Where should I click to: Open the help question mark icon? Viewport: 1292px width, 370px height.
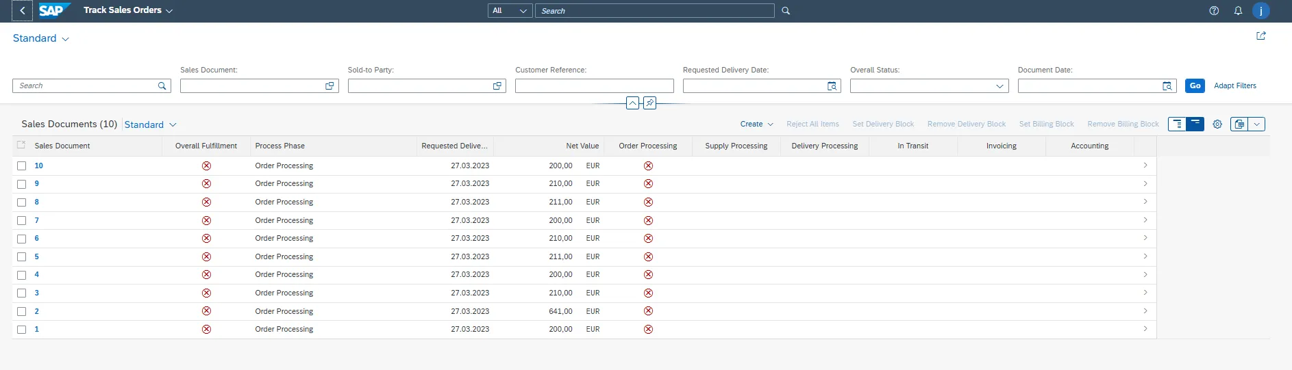[x=1214, y=11]
